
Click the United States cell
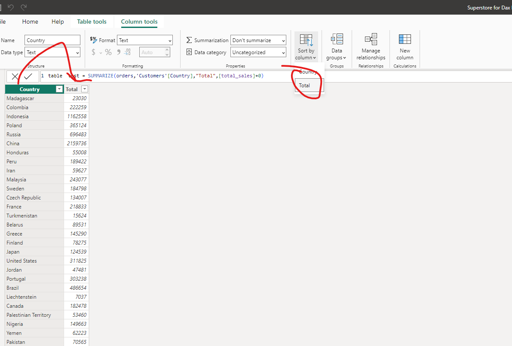[x=34, y=261]
